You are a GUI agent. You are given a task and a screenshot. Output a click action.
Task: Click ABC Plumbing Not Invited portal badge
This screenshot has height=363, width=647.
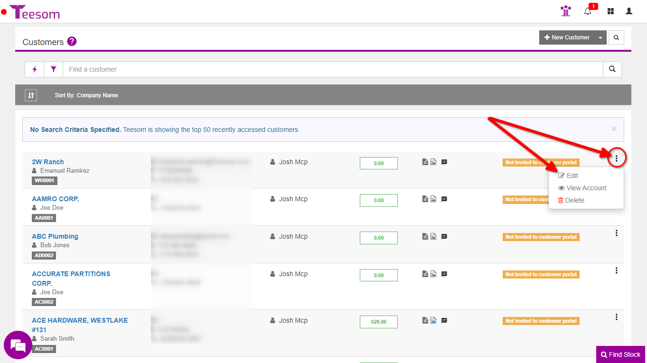(x=541, y=237)
